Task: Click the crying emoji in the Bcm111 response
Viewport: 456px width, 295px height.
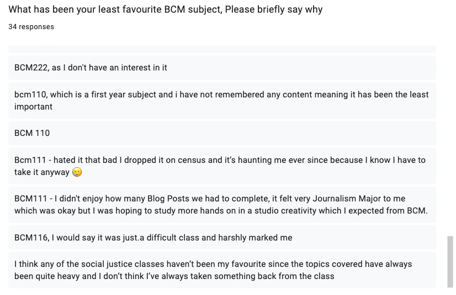Action: (x=77, y=173)
